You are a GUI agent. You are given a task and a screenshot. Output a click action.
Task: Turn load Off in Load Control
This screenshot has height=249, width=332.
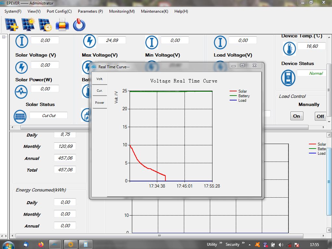tap(320, 116)
